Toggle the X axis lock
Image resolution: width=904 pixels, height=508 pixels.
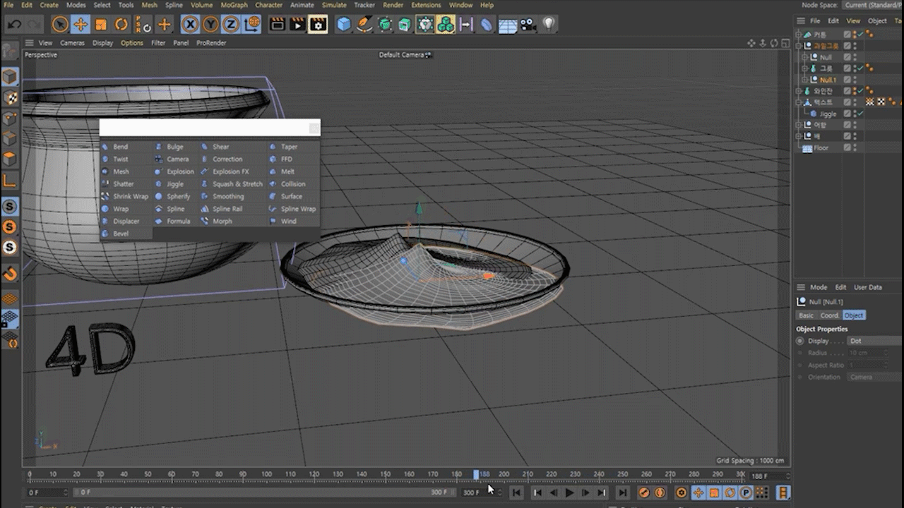[190, 25]
